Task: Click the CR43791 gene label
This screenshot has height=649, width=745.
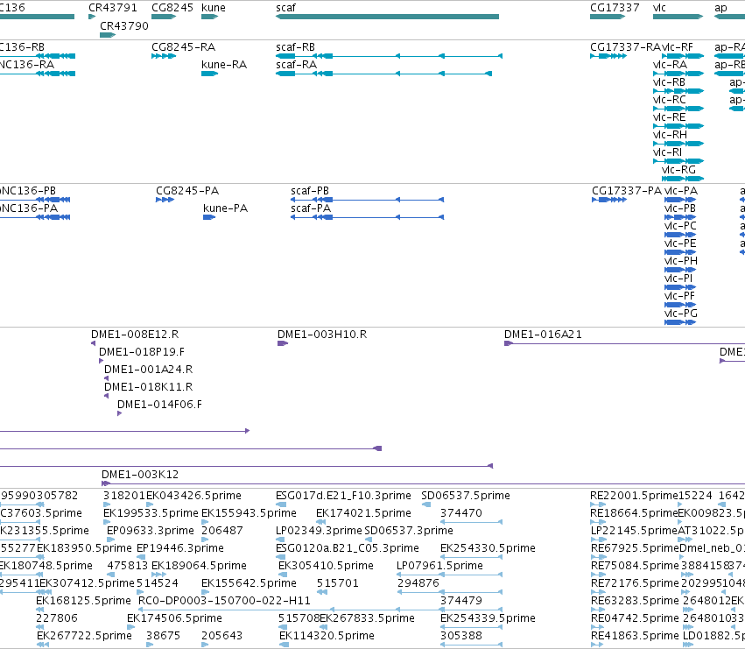Action: 113,8
